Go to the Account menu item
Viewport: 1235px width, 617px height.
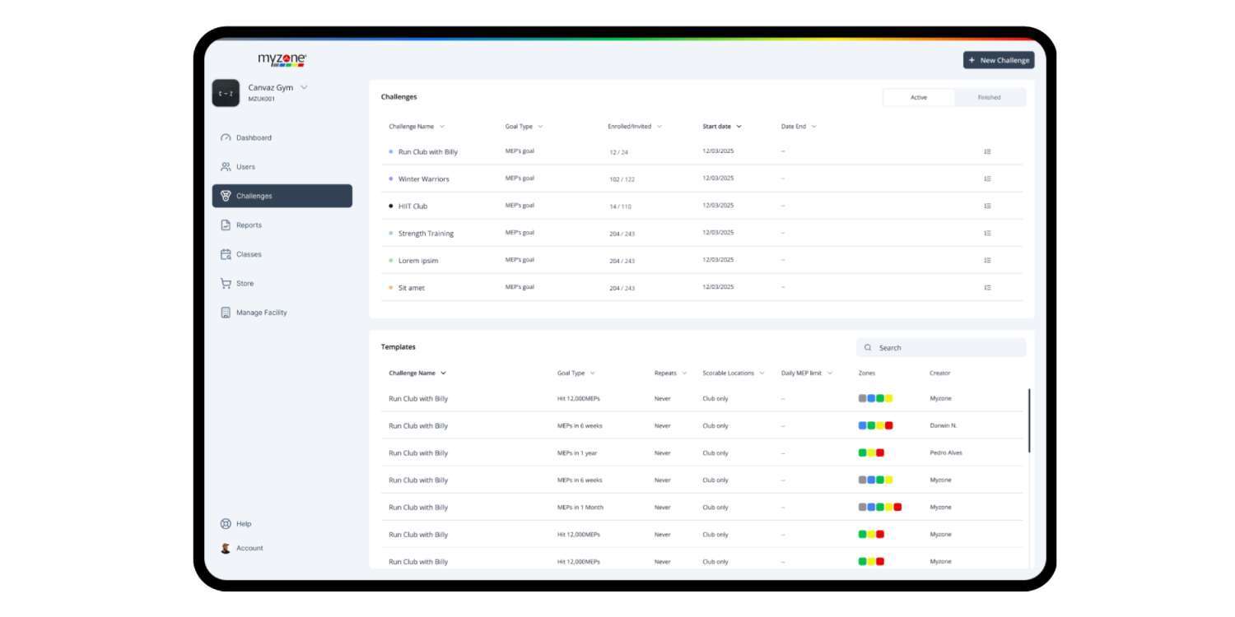point(249,549)
